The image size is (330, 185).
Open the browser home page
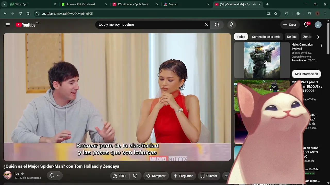pyautogui.click(x=28, y=14)
